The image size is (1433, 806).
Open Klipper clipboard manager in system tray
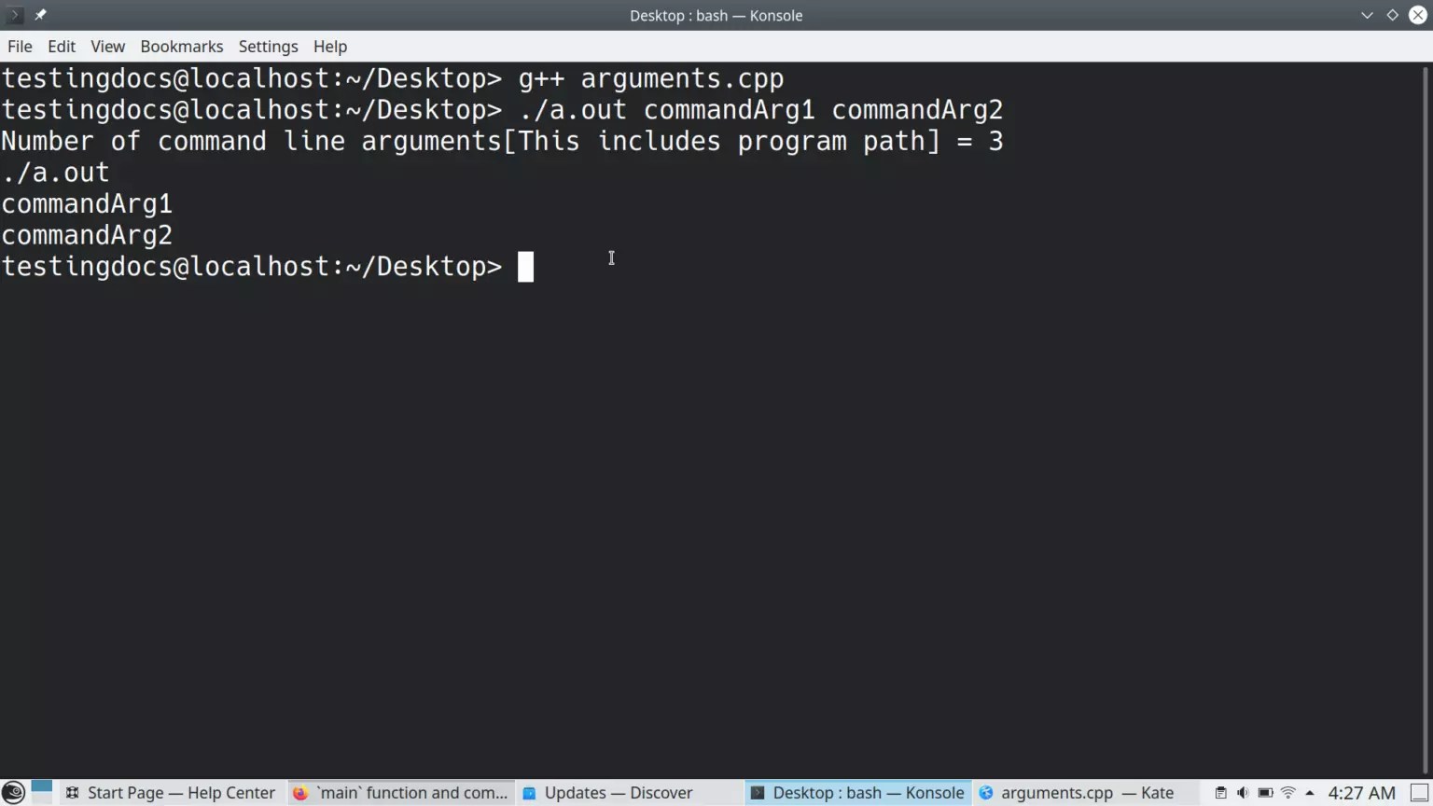click(x=1220, y=792)
